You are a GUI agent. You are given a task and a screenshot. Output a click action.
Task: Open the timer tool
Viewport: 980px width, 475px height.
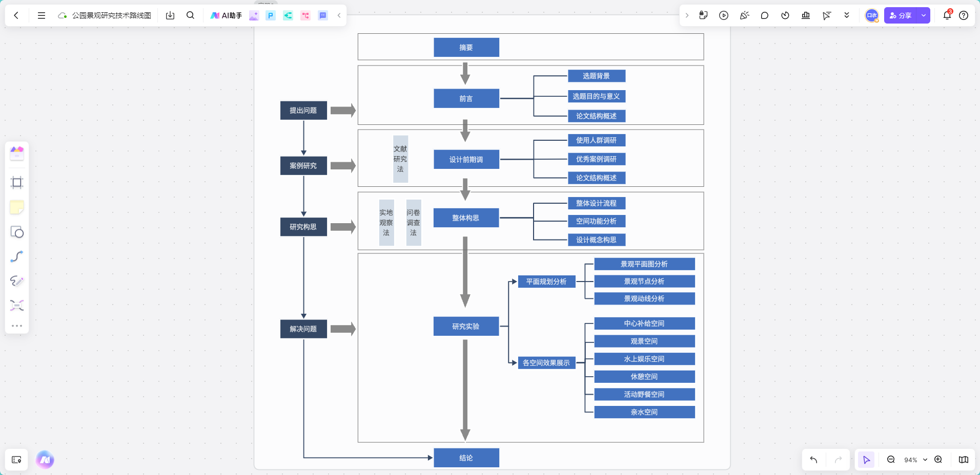785,15
